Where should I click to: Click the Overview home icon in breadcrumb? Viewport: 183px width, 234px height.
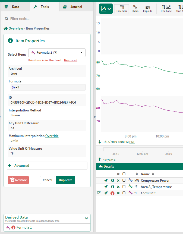5,28
